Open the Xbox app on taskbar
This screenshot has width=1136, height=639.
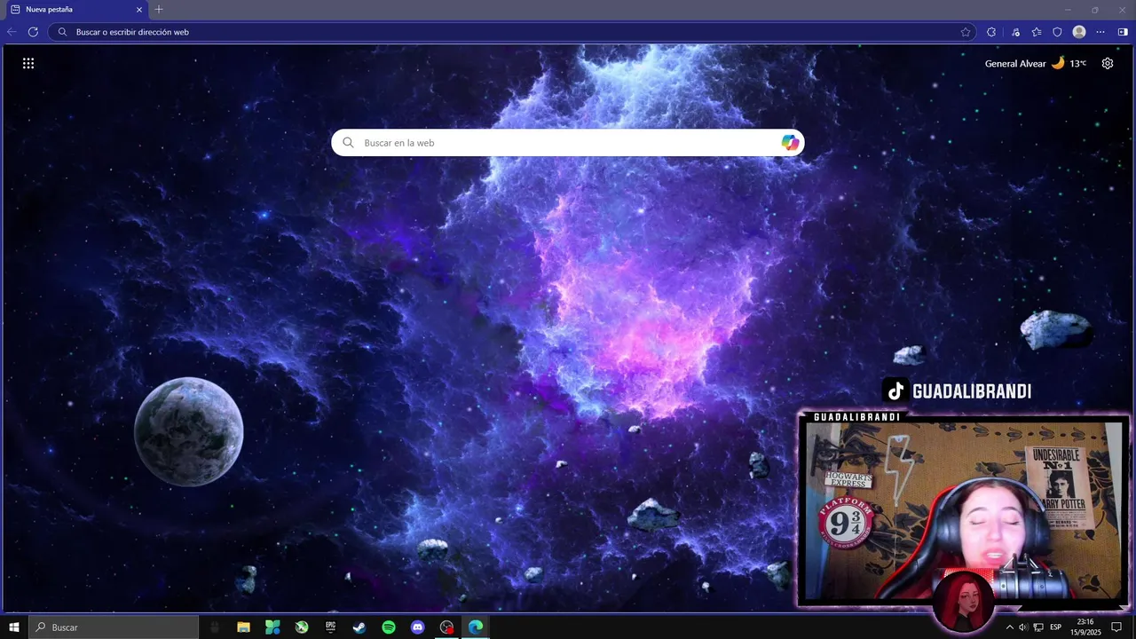coord(302,627)
